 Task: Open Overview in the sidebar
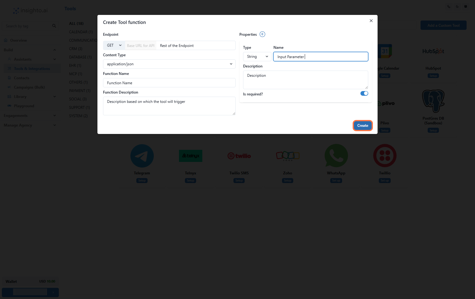tap(18, 40)
